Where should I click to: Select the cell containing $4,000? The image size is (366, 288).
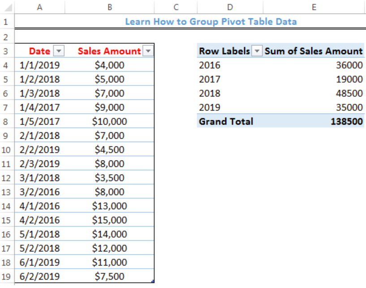(109, 65)
